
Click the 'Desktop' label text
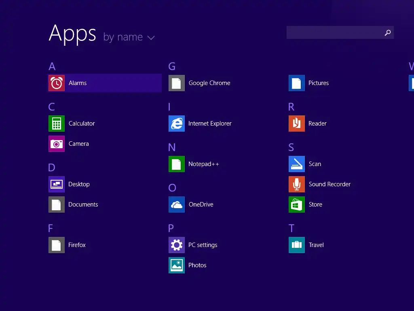pyautogui.click(x=79, y=184)
